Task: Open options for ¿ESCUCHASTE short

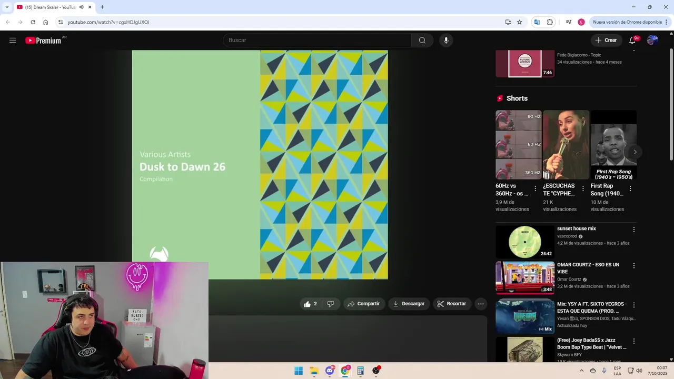Action: point(583,188)
